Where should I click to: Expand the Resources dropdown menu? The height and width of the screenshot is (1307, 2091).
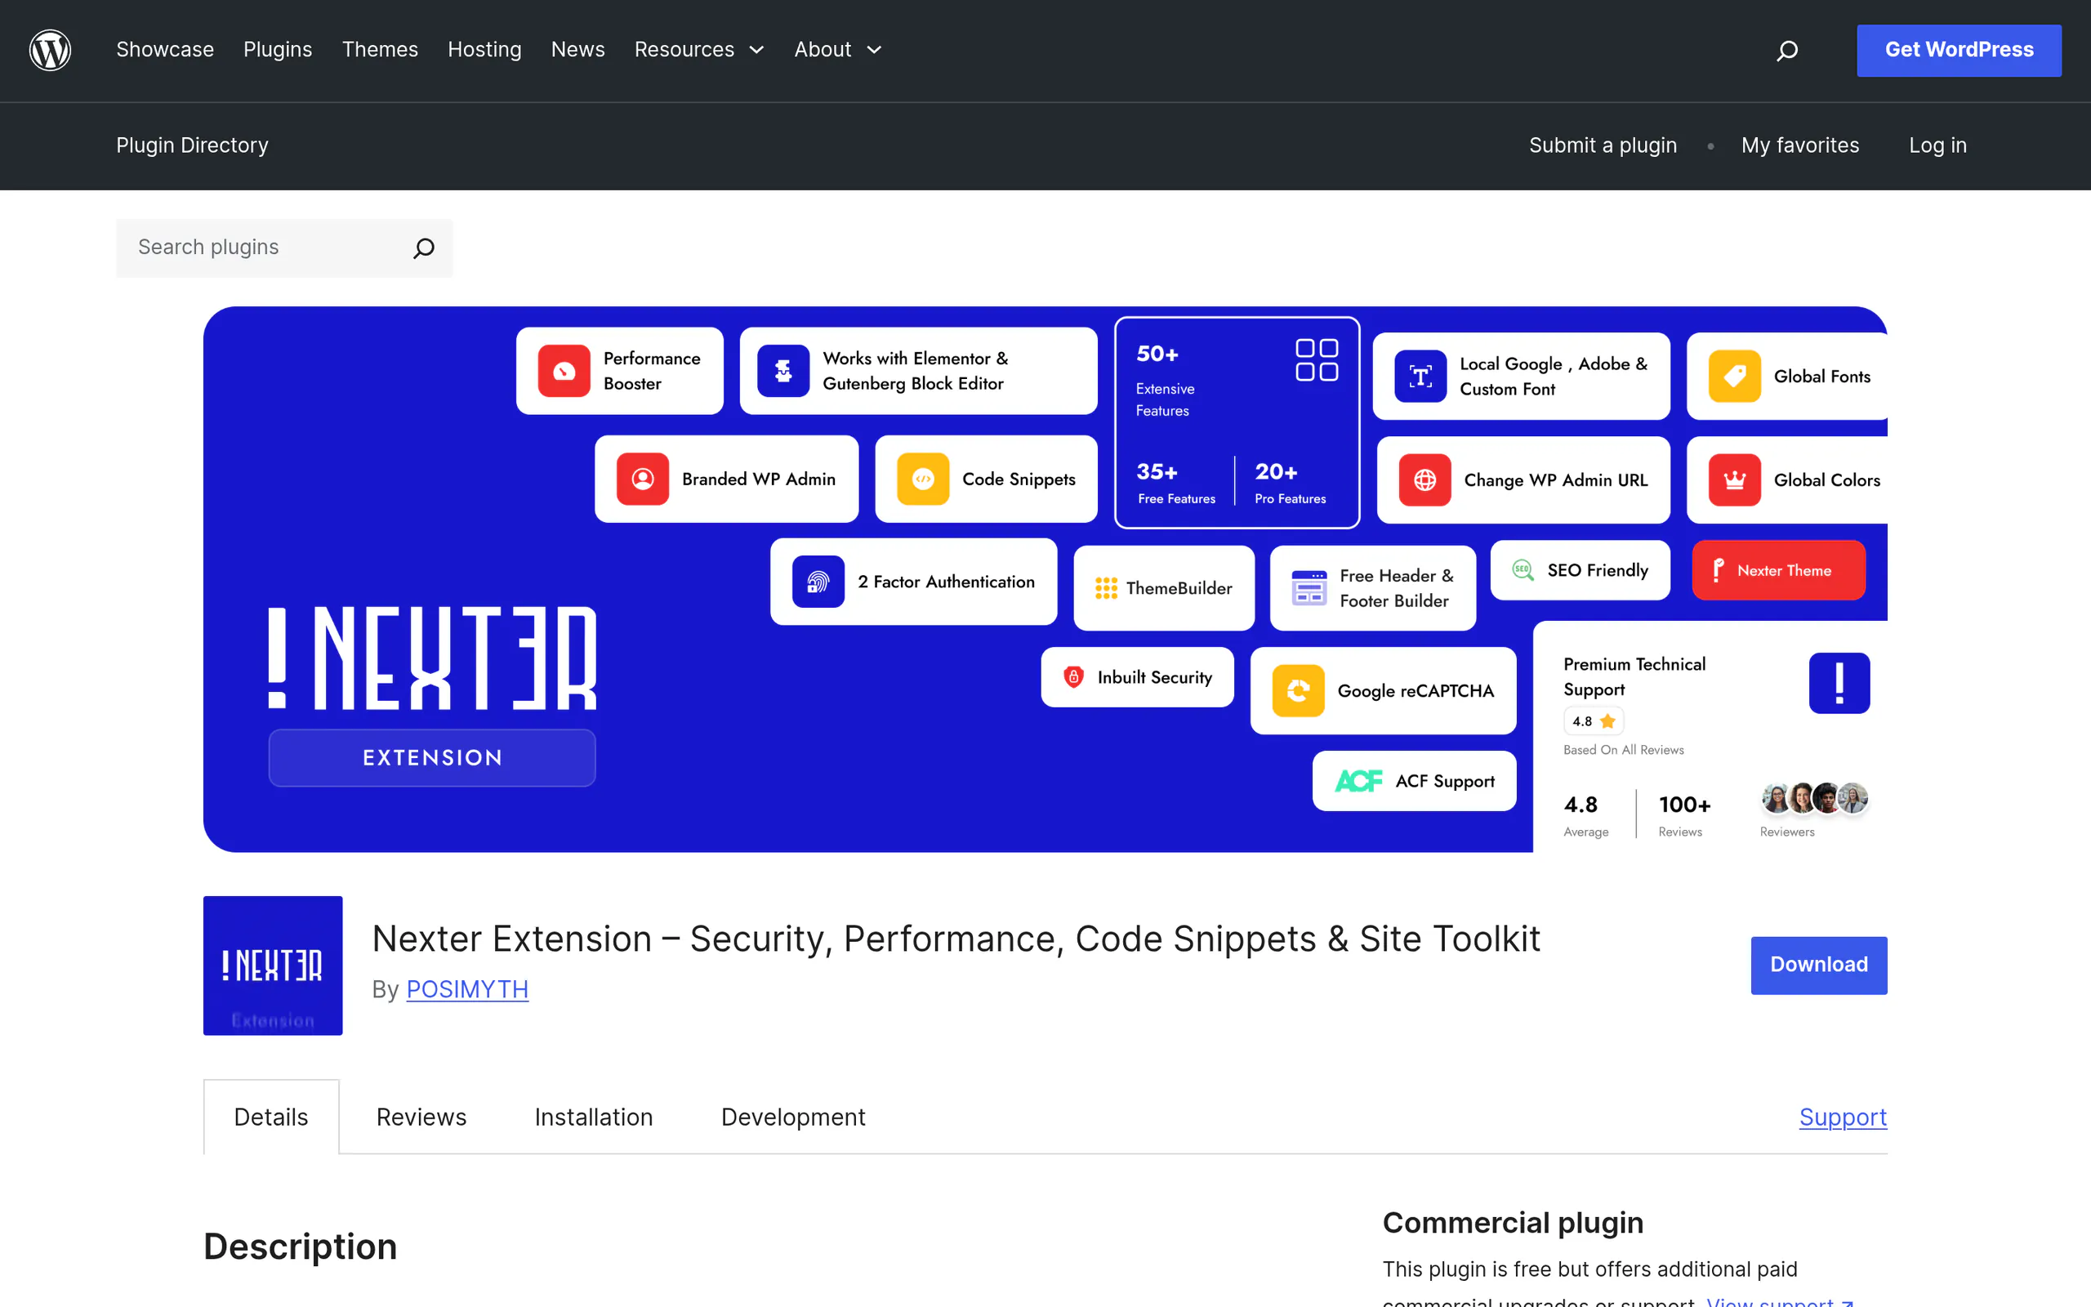tap(699, 50)
